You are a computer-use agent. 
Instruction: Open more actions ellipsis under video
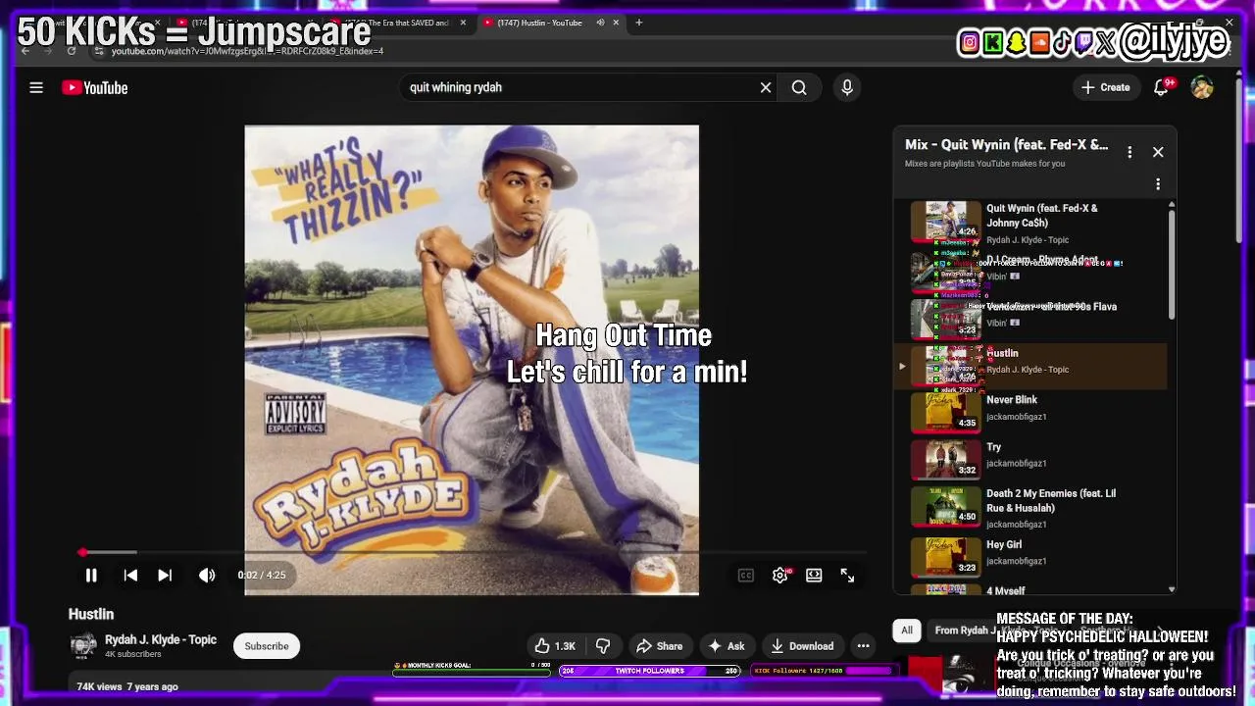point(863,646)
